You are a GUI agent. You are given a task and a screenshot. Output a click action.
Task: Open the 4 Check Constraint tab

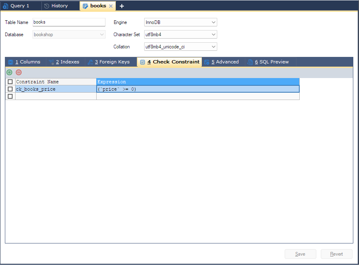coord(169,62)
